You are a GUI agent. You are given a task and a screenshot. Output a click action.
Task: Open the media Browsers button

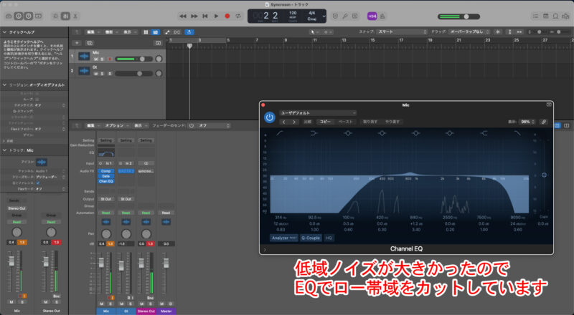coord(566,16)
